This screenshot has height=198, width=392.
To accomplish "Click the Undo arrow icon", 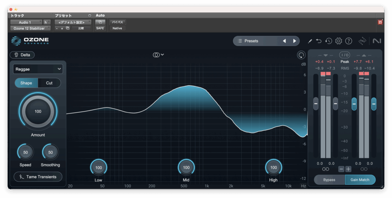I will pyautogui.click(x=319, y=41).
